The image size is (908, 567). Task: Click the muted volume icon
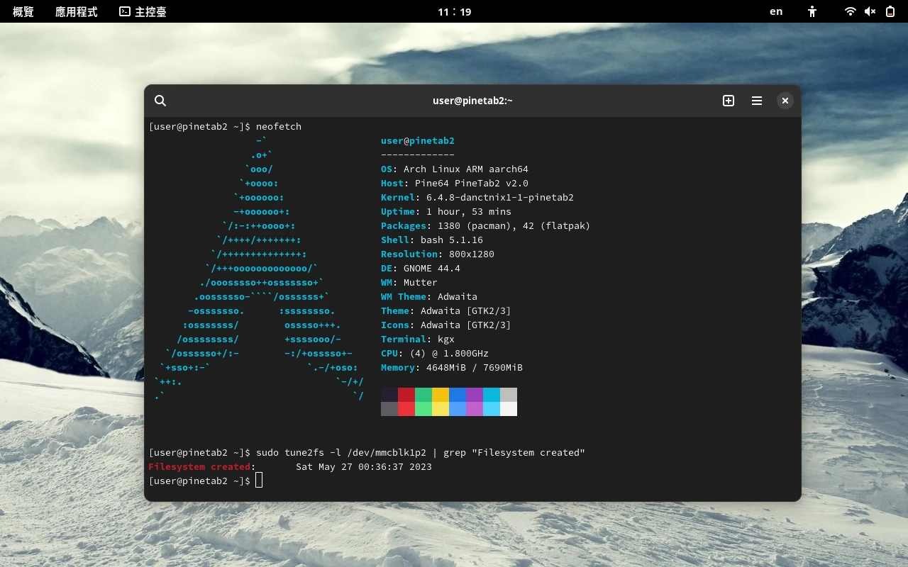870,11
